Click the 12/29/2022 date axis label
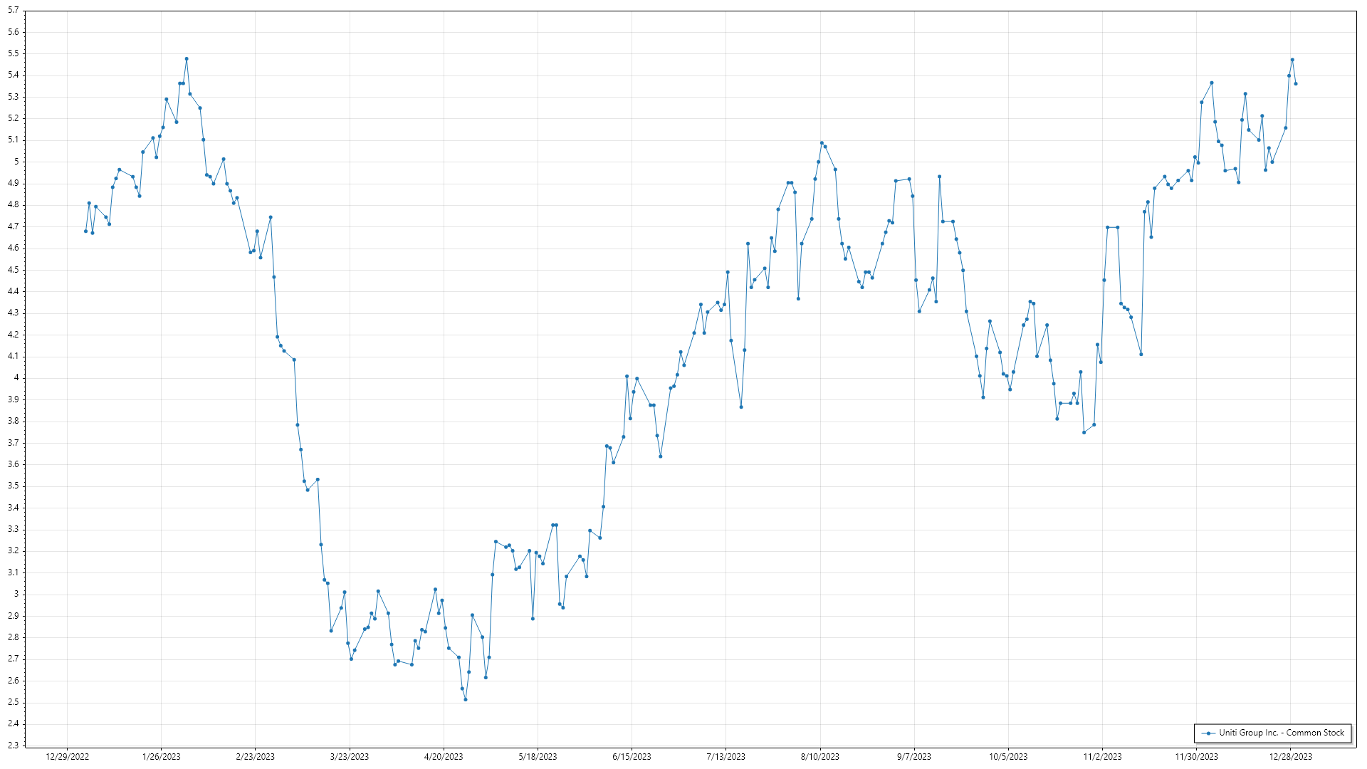 pos(67,756)
